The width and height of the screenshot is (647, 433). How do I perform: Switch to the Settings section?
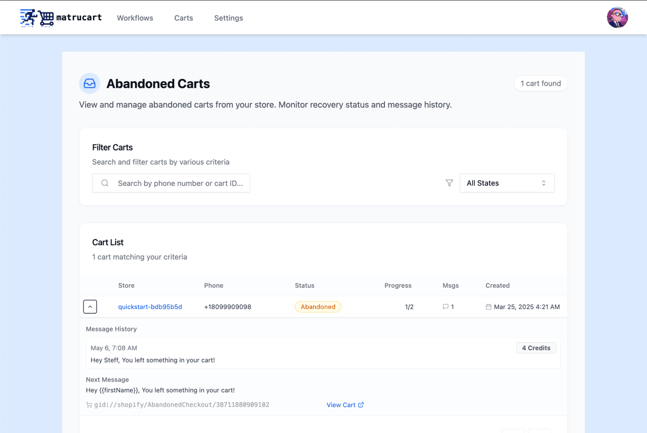228,17
